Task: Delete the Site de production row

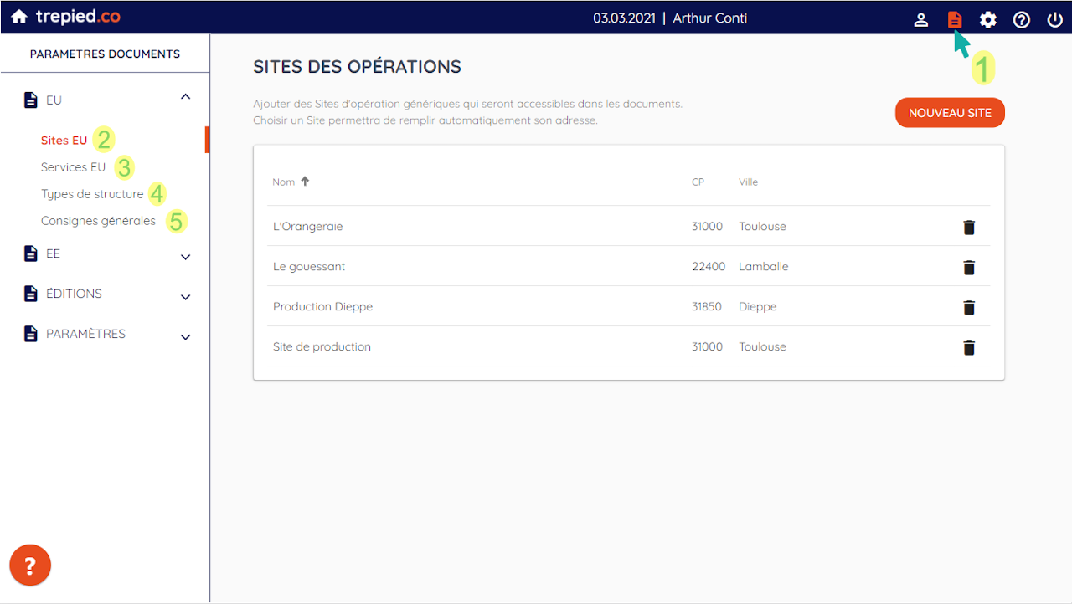Action: coord(969,347)
